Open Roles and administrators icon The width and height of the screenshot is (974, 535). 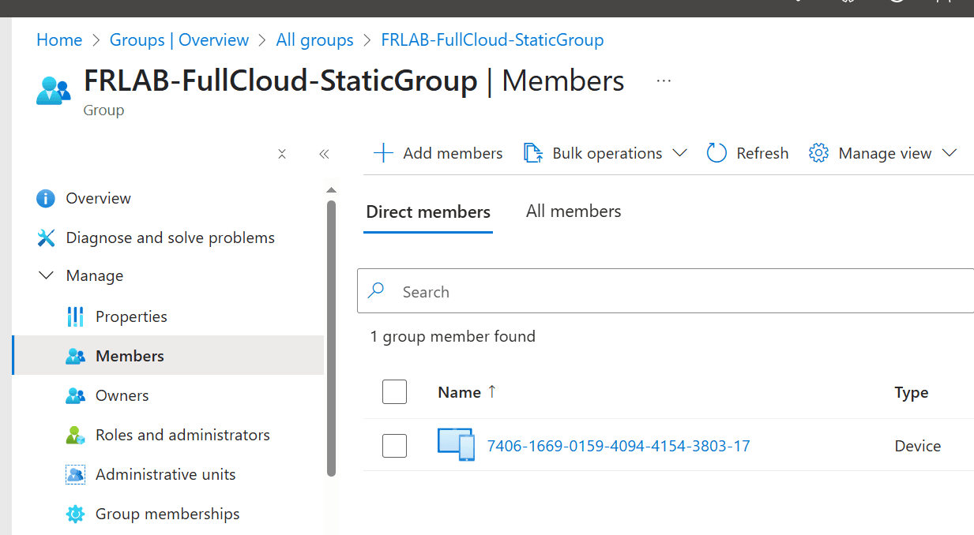[x=75, y=435]
